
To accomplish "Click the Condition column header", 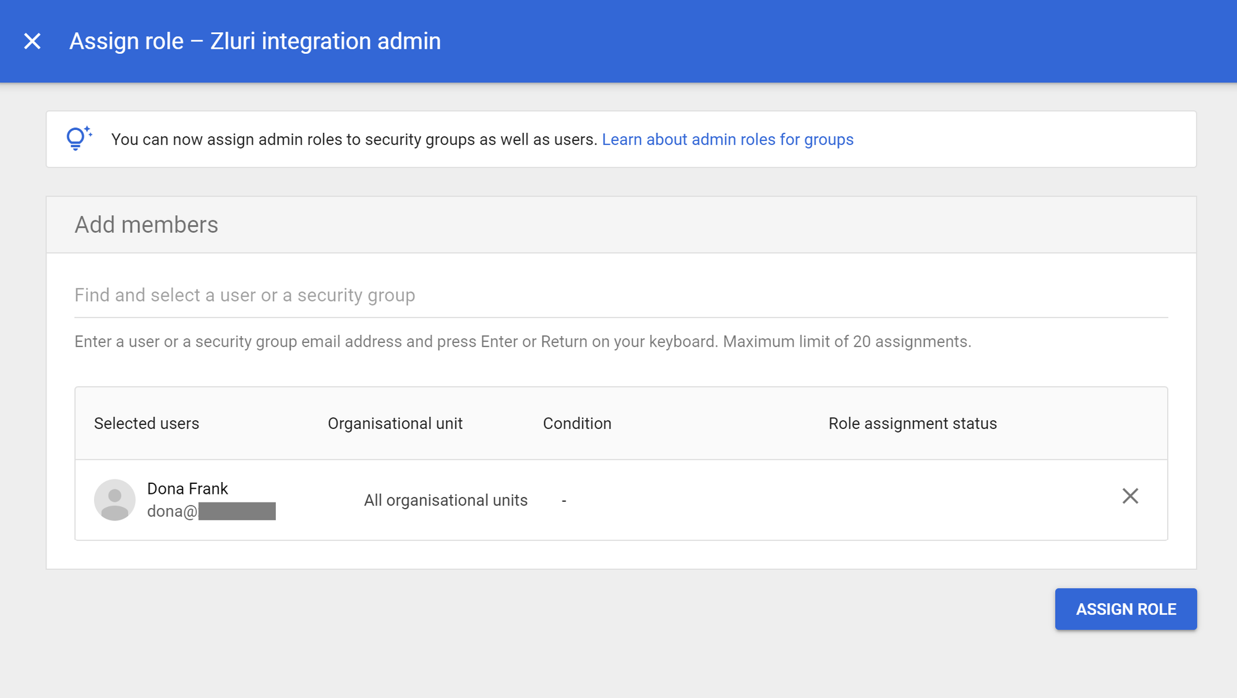I will 577,424.
